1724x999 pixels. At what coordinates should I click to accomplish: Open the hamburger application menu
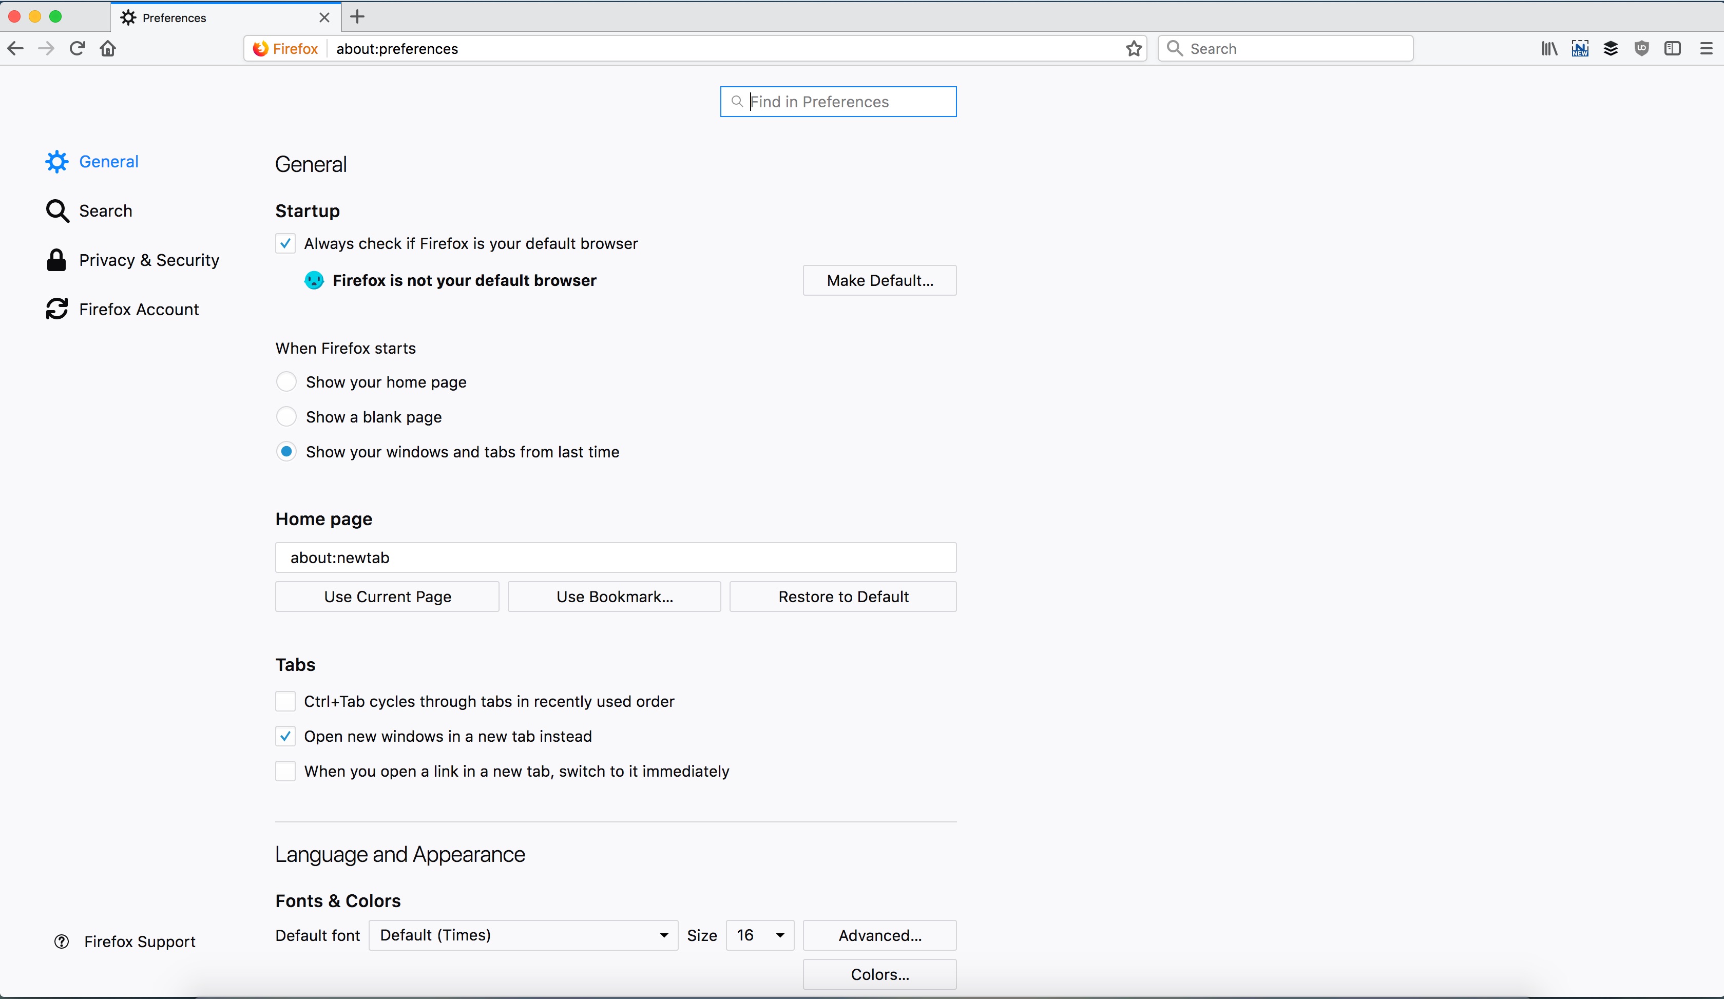1706,49
